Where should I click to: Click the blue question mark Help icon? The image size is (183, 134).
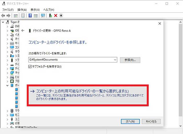[x=30, y=15]
